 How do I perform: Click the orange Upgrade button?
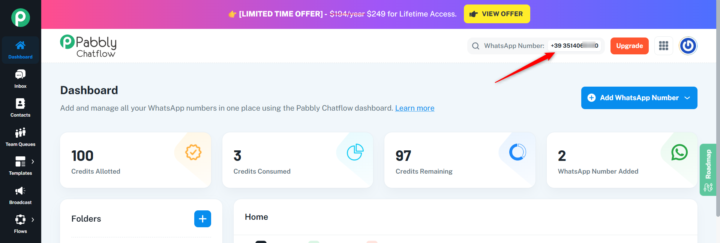[x=629, y=46]
